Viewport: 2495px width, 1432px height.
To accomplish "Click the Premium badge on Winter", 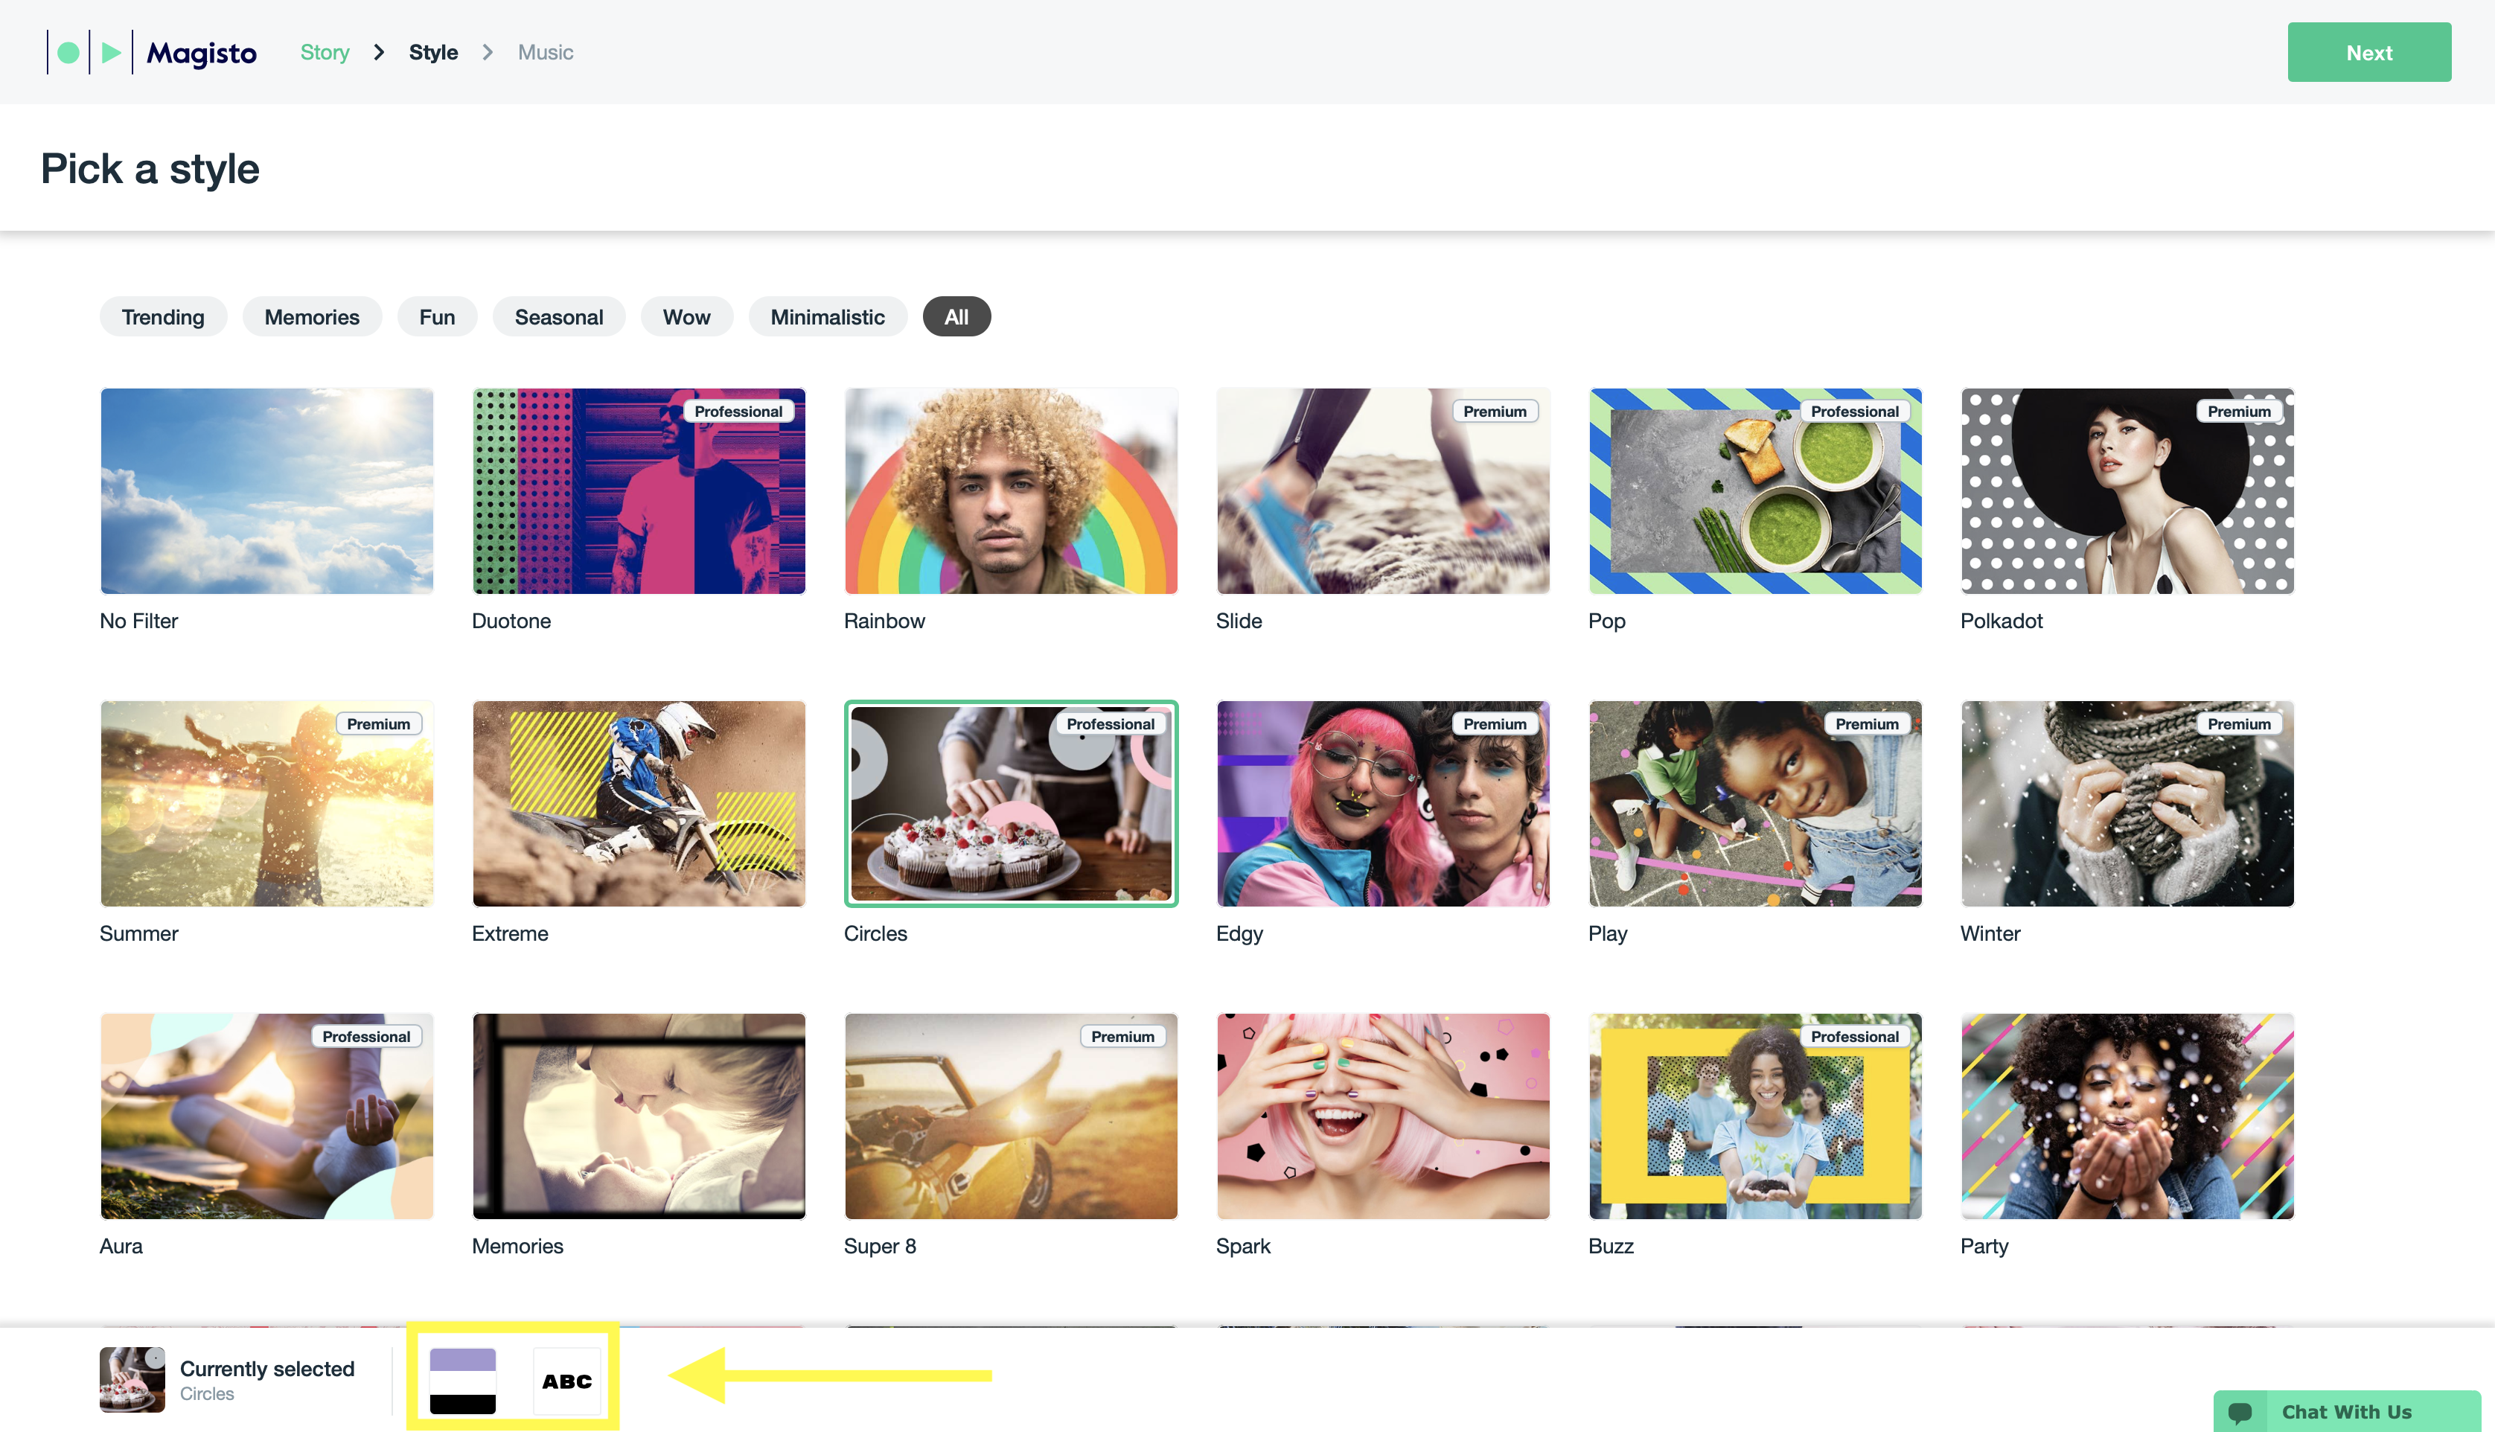I will tap(2239, 724).
